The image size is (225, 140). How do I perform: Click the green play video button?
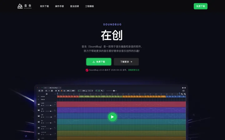112,117
